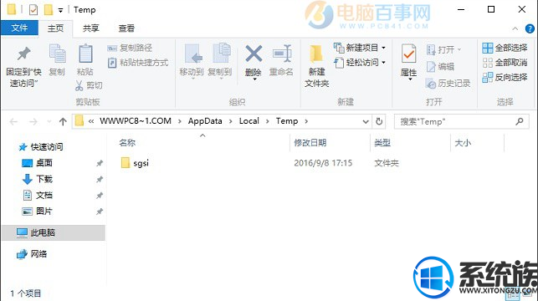Screen dimensions: 538x301
Task: Select the sgsi folder
Action: 135,163
